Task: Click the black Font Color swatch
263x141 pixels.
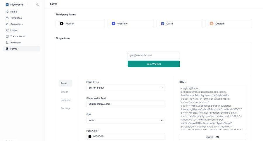Action: [90, 136]
